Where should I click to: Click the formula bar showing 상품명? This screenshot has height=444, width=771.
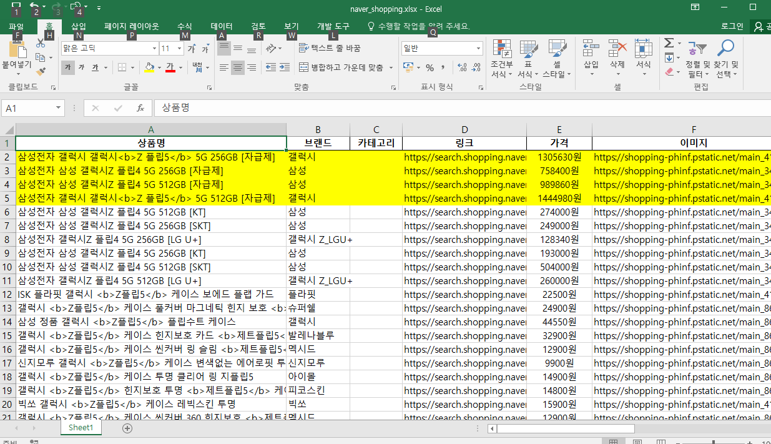pyautogui.click(x=462, y=108)
